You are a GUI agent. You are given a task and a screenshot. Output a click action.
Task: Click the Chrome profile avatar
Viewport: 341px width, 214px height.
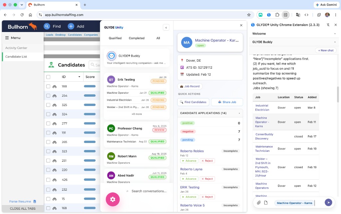(327, 15)
